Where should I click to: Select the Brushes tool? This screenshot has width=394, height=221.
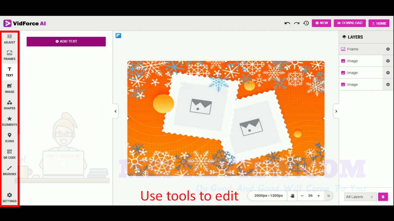coord(10,171)
